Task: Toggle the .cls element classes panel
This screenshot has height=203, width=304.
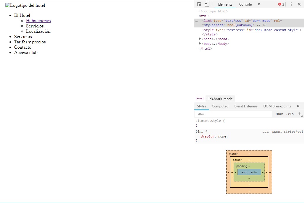Action: click(290, 114)
